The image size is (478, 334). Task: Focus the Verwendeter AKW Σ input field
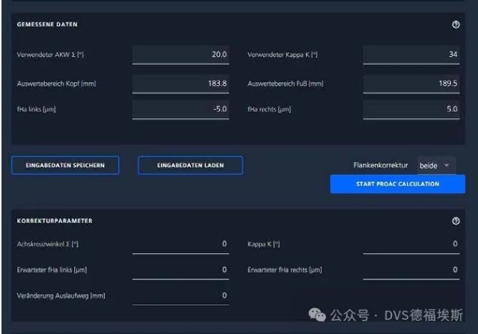click(180, 55)
